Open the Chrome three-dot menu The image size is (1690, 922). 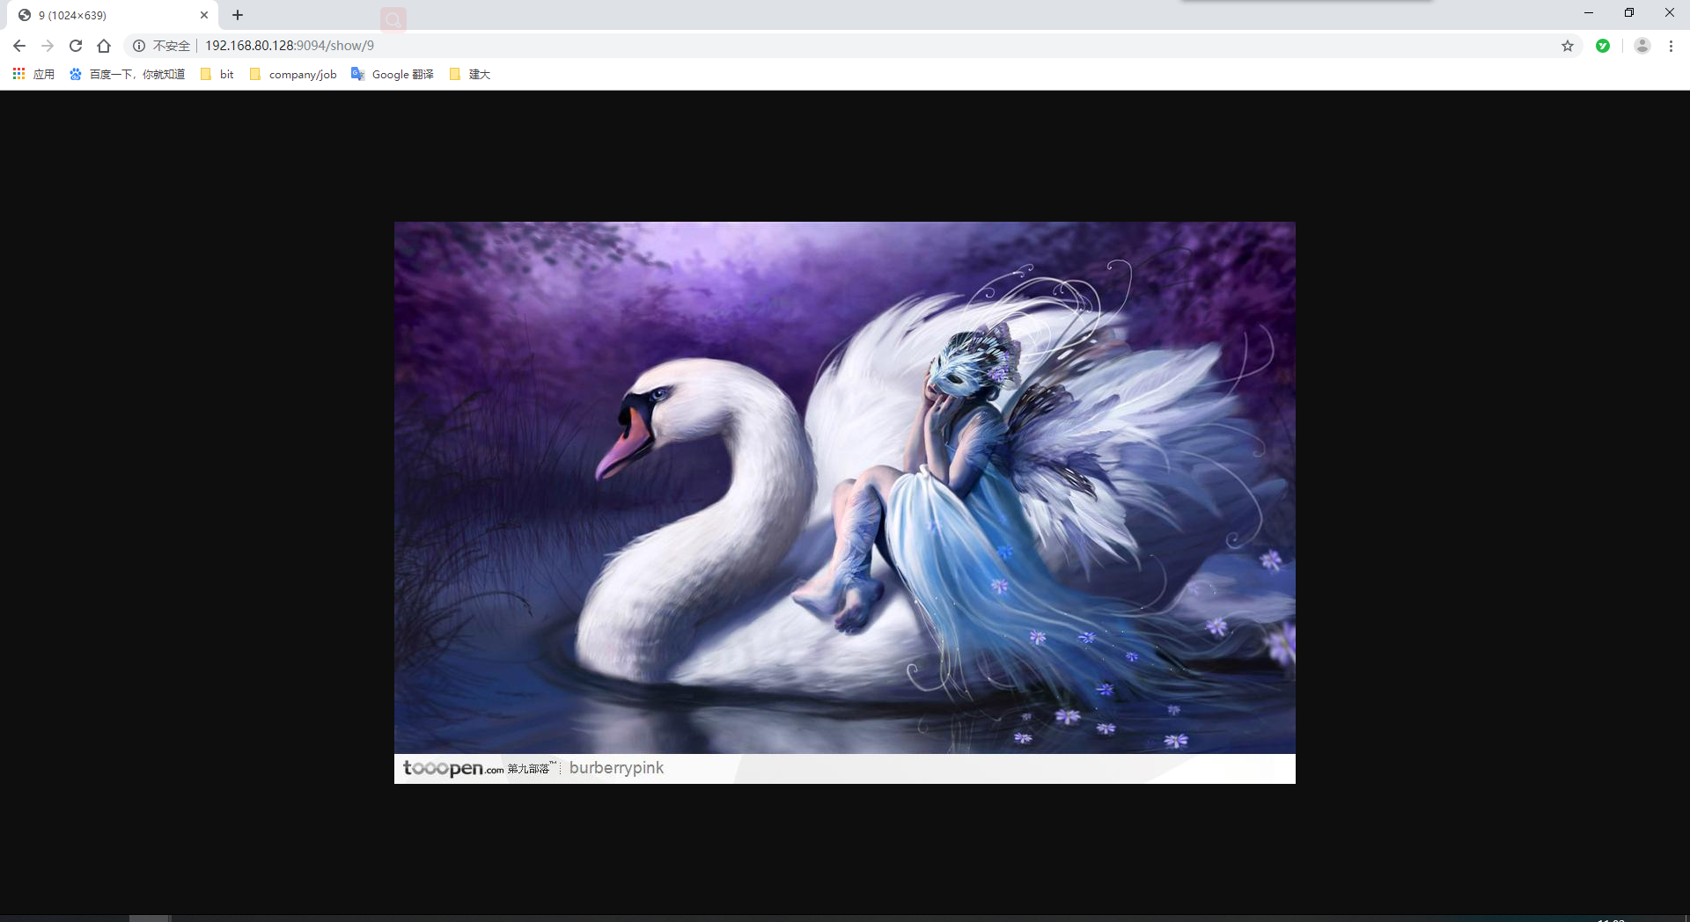(x=1671, y=46)
